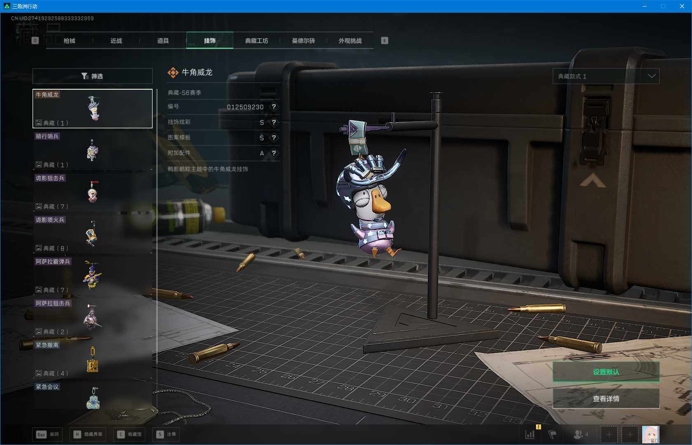
Task: Click the 三角洲行动 app icon in title bar
Action: [7, 6]
